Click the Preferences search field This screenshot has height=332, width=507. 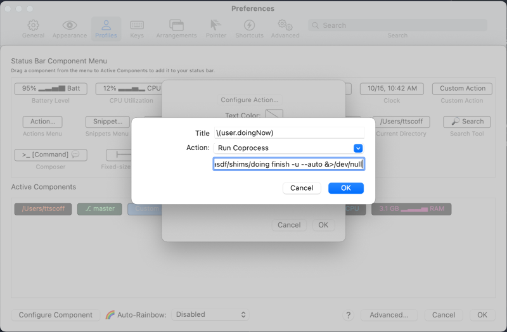point(397,25)
